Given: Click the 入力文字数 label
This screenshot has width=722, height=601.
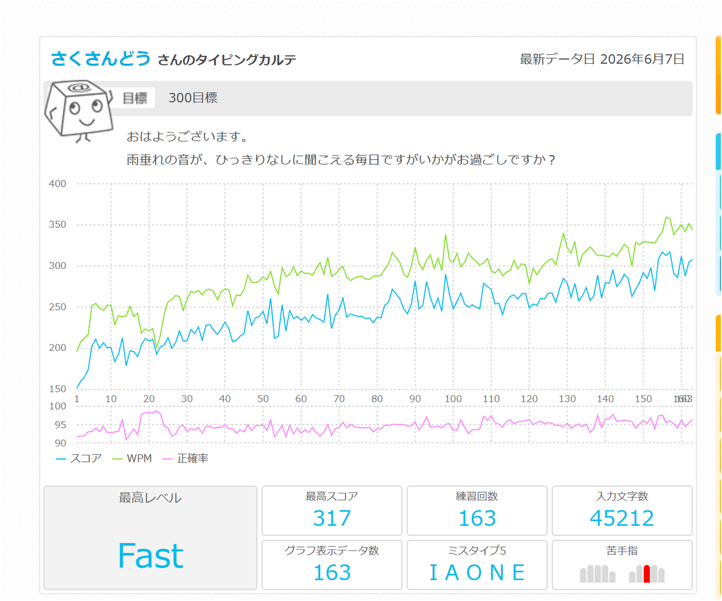Looking at the screenshot, I should 622,496.
